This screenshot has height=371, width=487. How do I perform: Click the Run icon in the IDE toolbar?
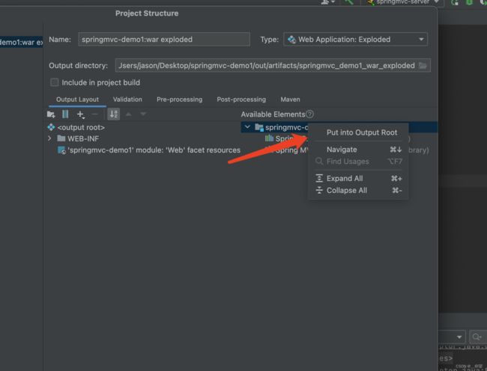455,2
